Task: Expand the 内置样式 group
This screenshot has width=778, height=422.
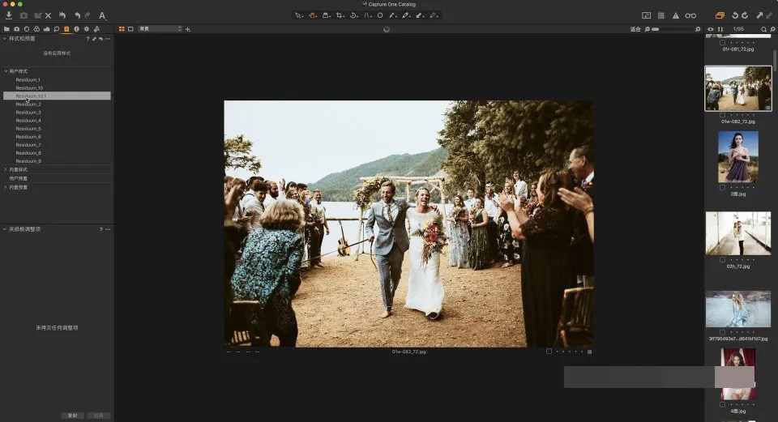Action: coord(6,169)
